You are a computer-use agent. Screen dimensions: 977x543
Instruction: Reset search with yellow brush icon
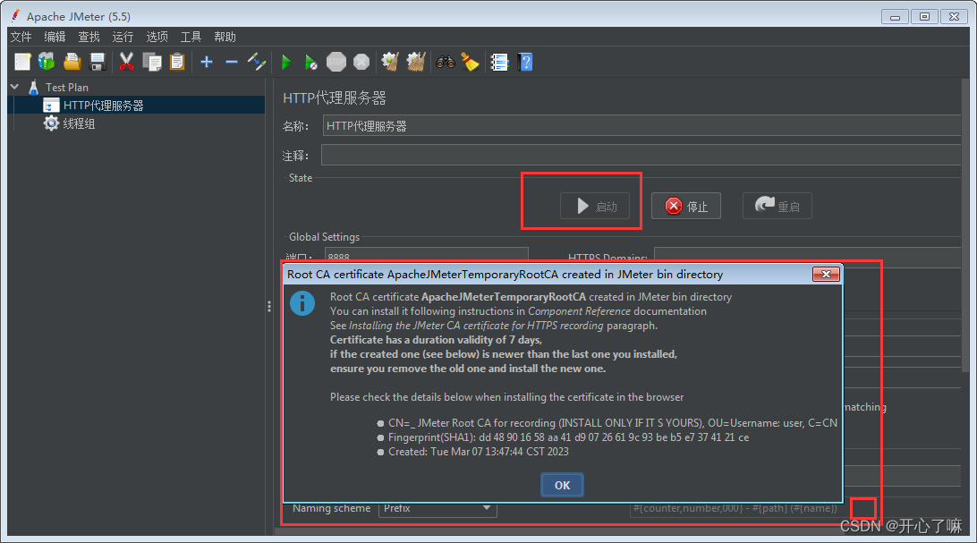[471, 62]
